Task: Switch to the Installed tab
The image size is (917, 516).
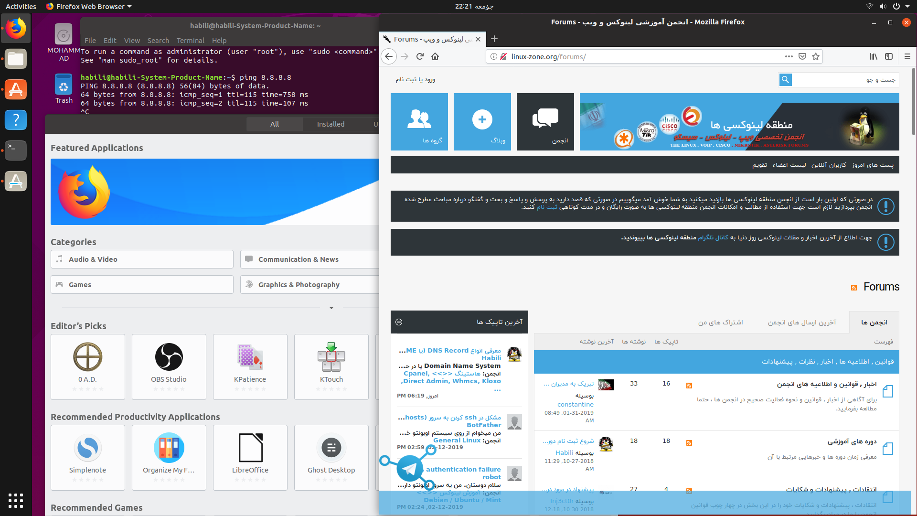Action: coord(331,124)
